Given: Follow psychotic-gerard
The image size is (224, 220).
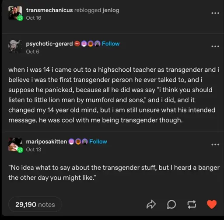Looking at the screenshot, I should (111, 44).
